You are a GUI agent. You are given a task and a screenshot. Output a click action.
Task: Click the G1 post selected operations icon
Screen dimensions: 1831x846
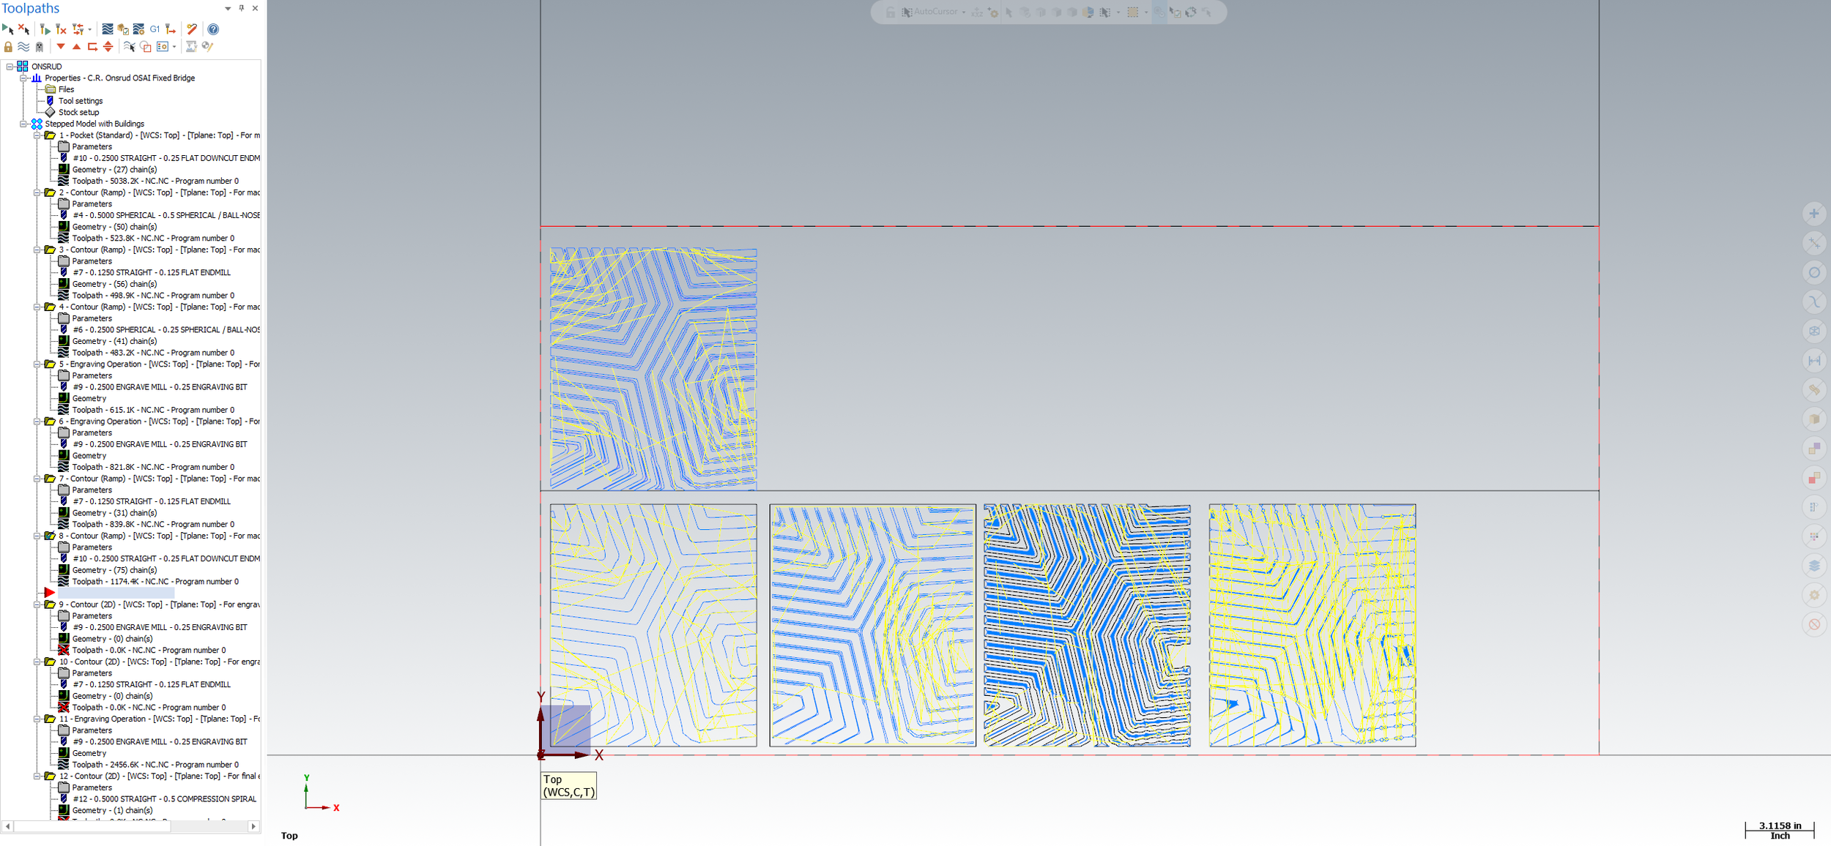click(155, 29)
